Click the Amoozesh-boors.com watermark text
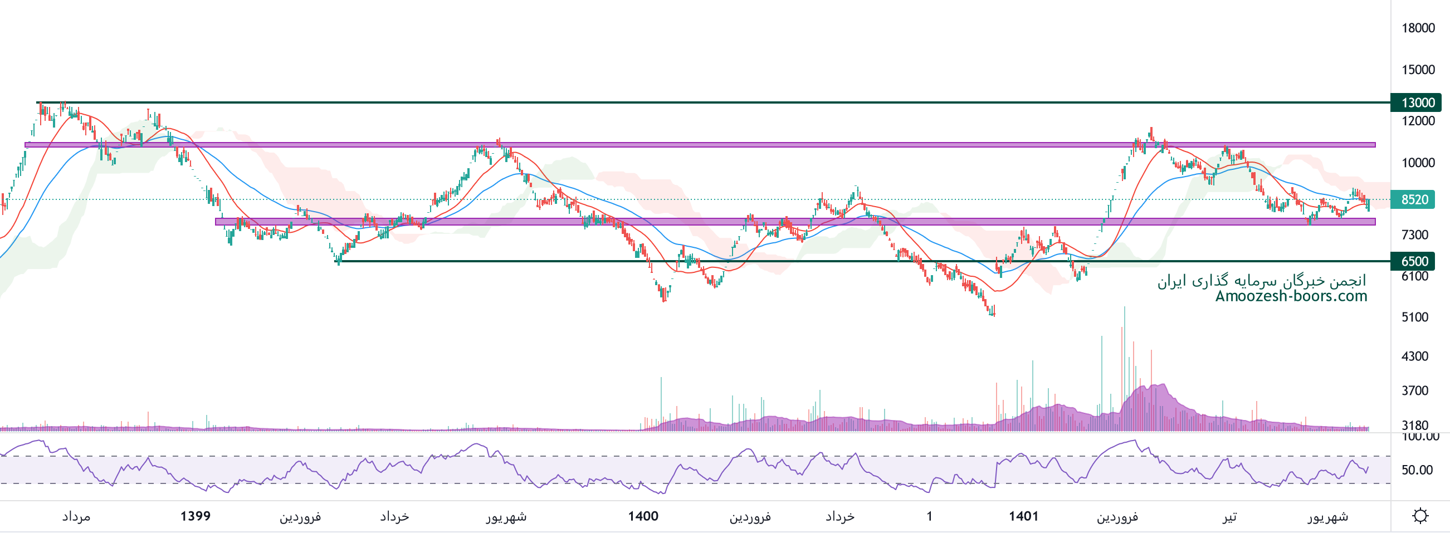This screenshot has width=1450, height=533. (1291, 296)
